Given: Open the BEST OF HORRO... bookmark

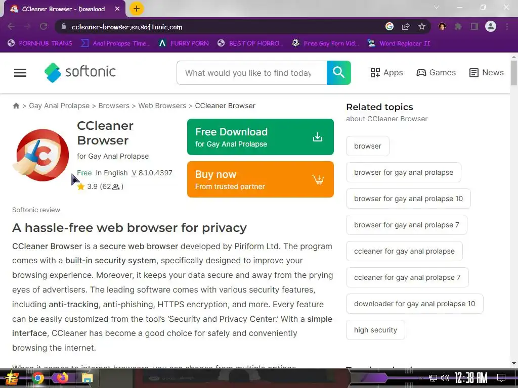Looking at the screenshot, I should click(250, 43).
